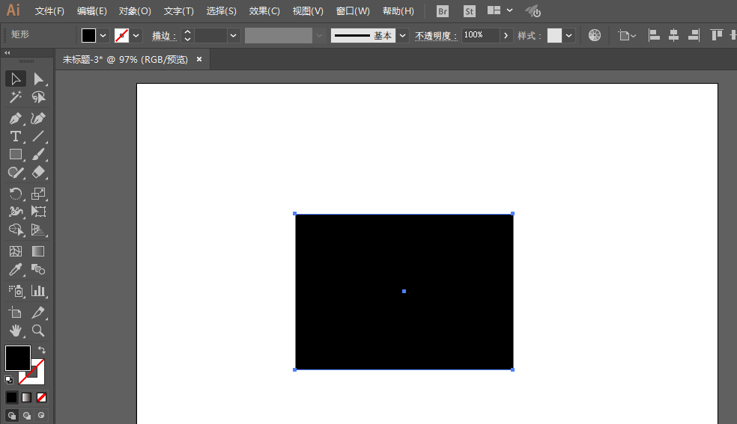Select the Rotate tool
The width and height of the screenshot is (737, 424).
(16, 194)
